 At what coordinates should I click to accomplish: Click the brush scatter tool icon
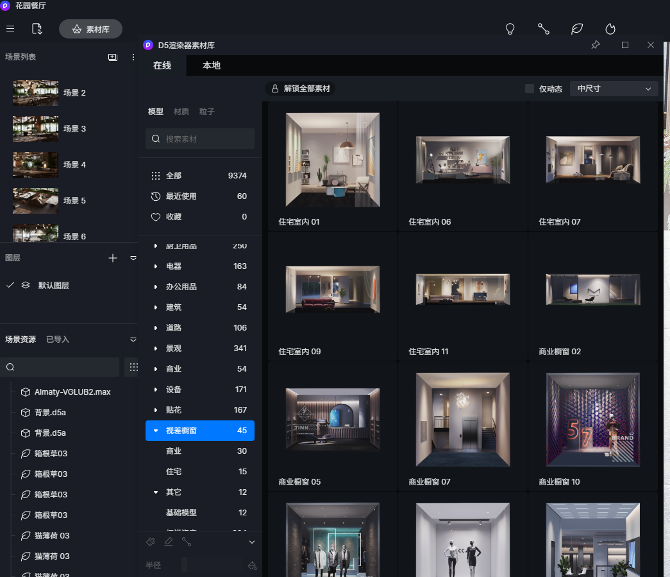tap(151, 542)
